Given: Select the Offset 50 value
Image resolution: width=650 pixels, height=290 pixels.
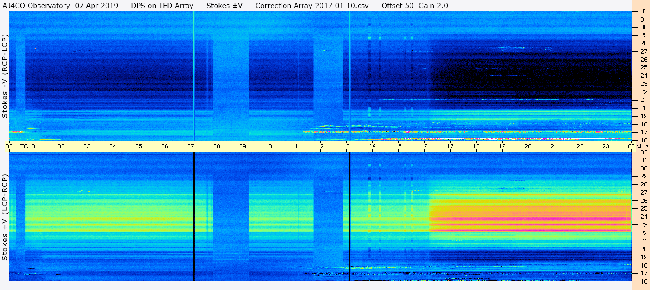Looking at the screenshot, I should pyautogui.click(x=397, y=6).
